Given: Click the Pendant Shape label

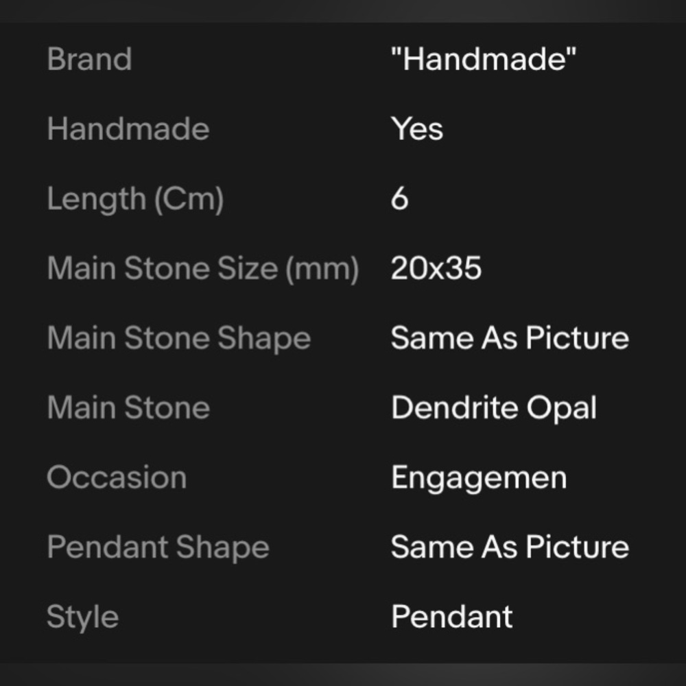Looking at the screenshot, I should pyautogui.click(x=158, y=547).
